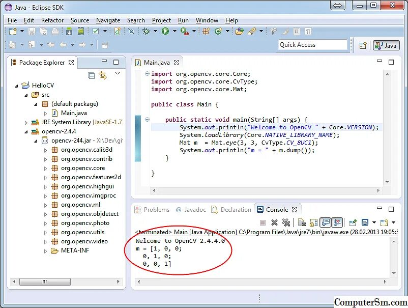408x308 pixels.
Task: Click into the Quick Access field
Action: coord(312,45)
